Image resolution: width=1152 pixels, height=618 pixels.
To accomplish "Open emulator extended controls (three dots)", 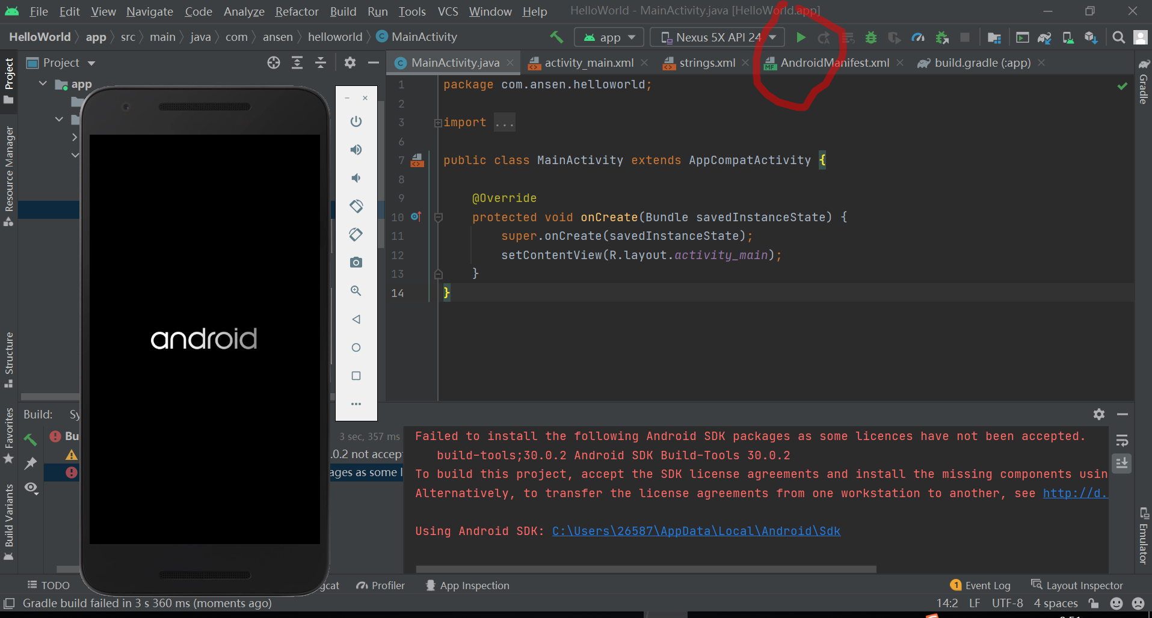I will point(356,404).
